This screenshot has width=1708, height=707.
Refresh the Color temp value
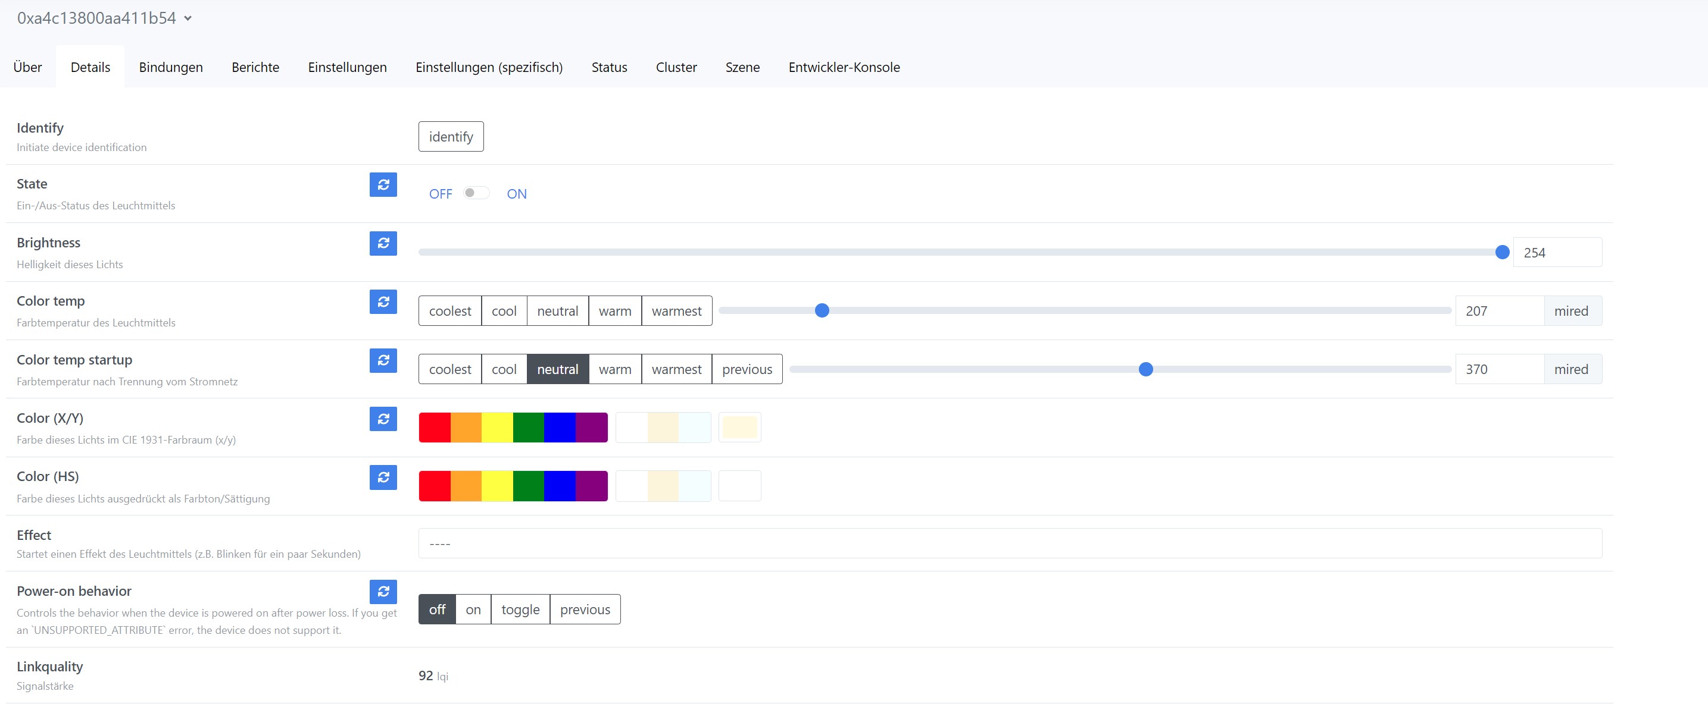(383, 302)
